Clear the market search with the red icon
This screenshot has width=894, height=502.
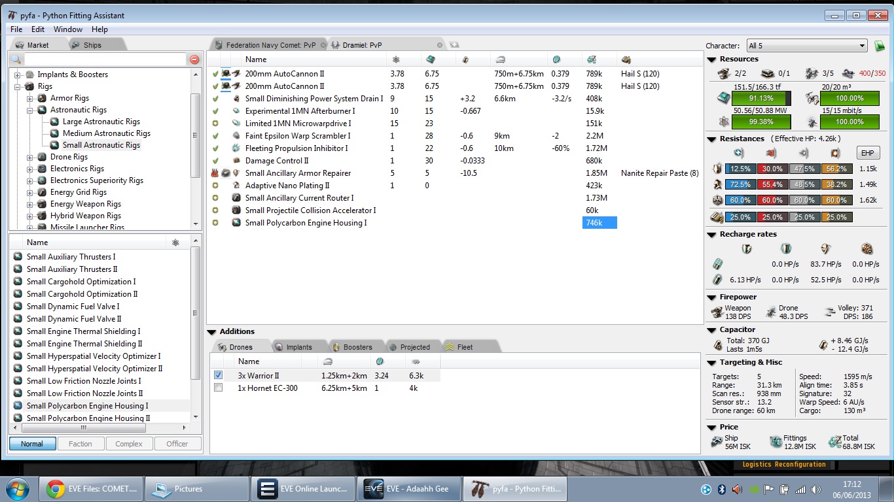[194, 59]
